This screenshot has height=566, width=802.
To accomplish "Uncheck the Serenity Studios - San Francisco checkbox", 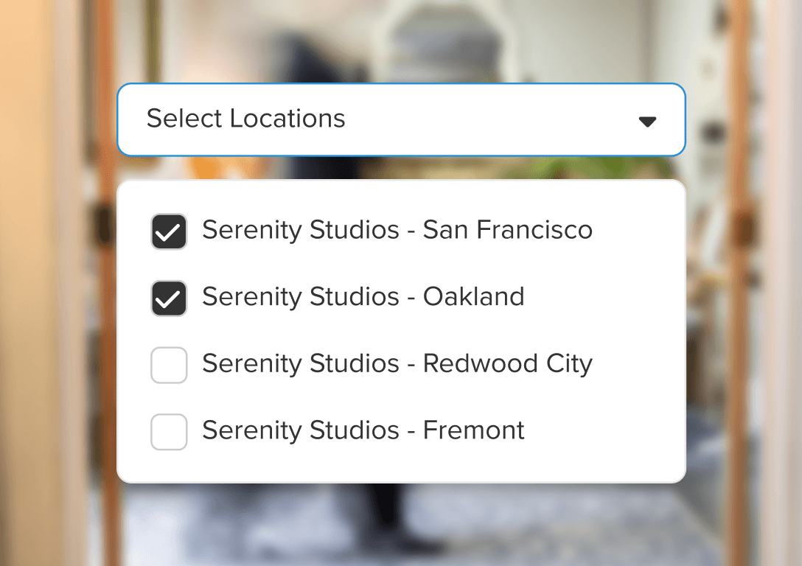I will coord(169,231).
